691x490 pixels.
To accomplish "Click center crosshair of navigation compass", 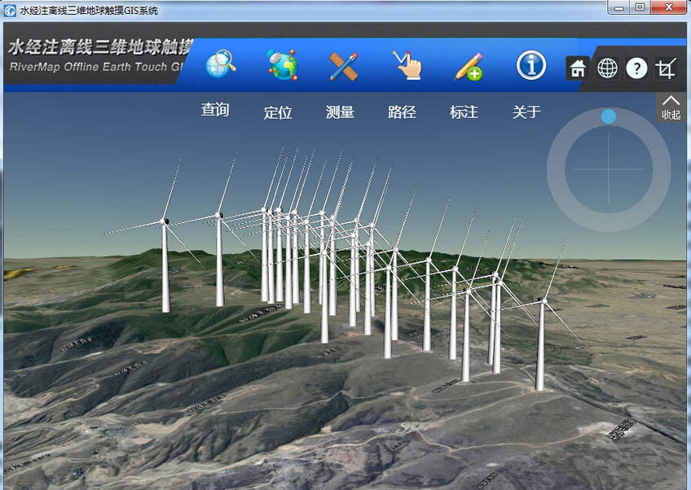I will [609, 169].
